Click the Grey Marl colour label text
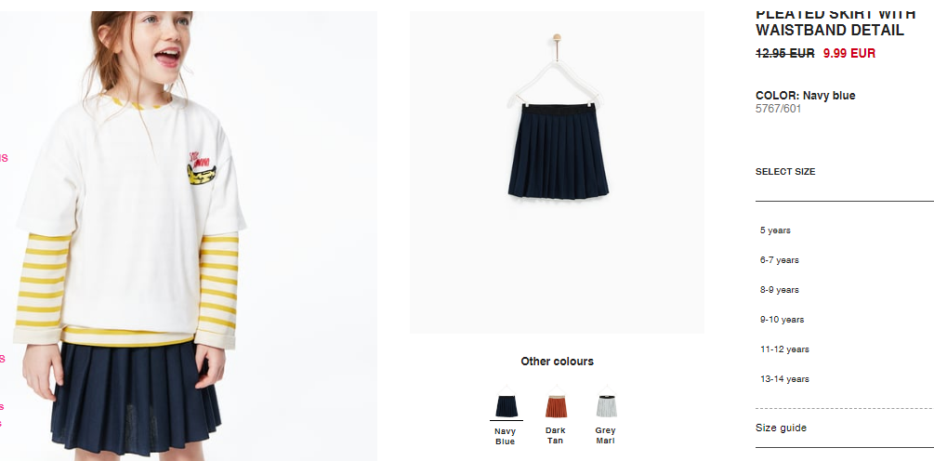 pyautogui.click(x=605, y=435)
